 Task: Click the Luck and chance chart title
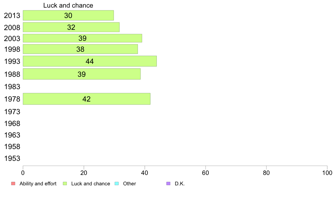click(68, 5)
